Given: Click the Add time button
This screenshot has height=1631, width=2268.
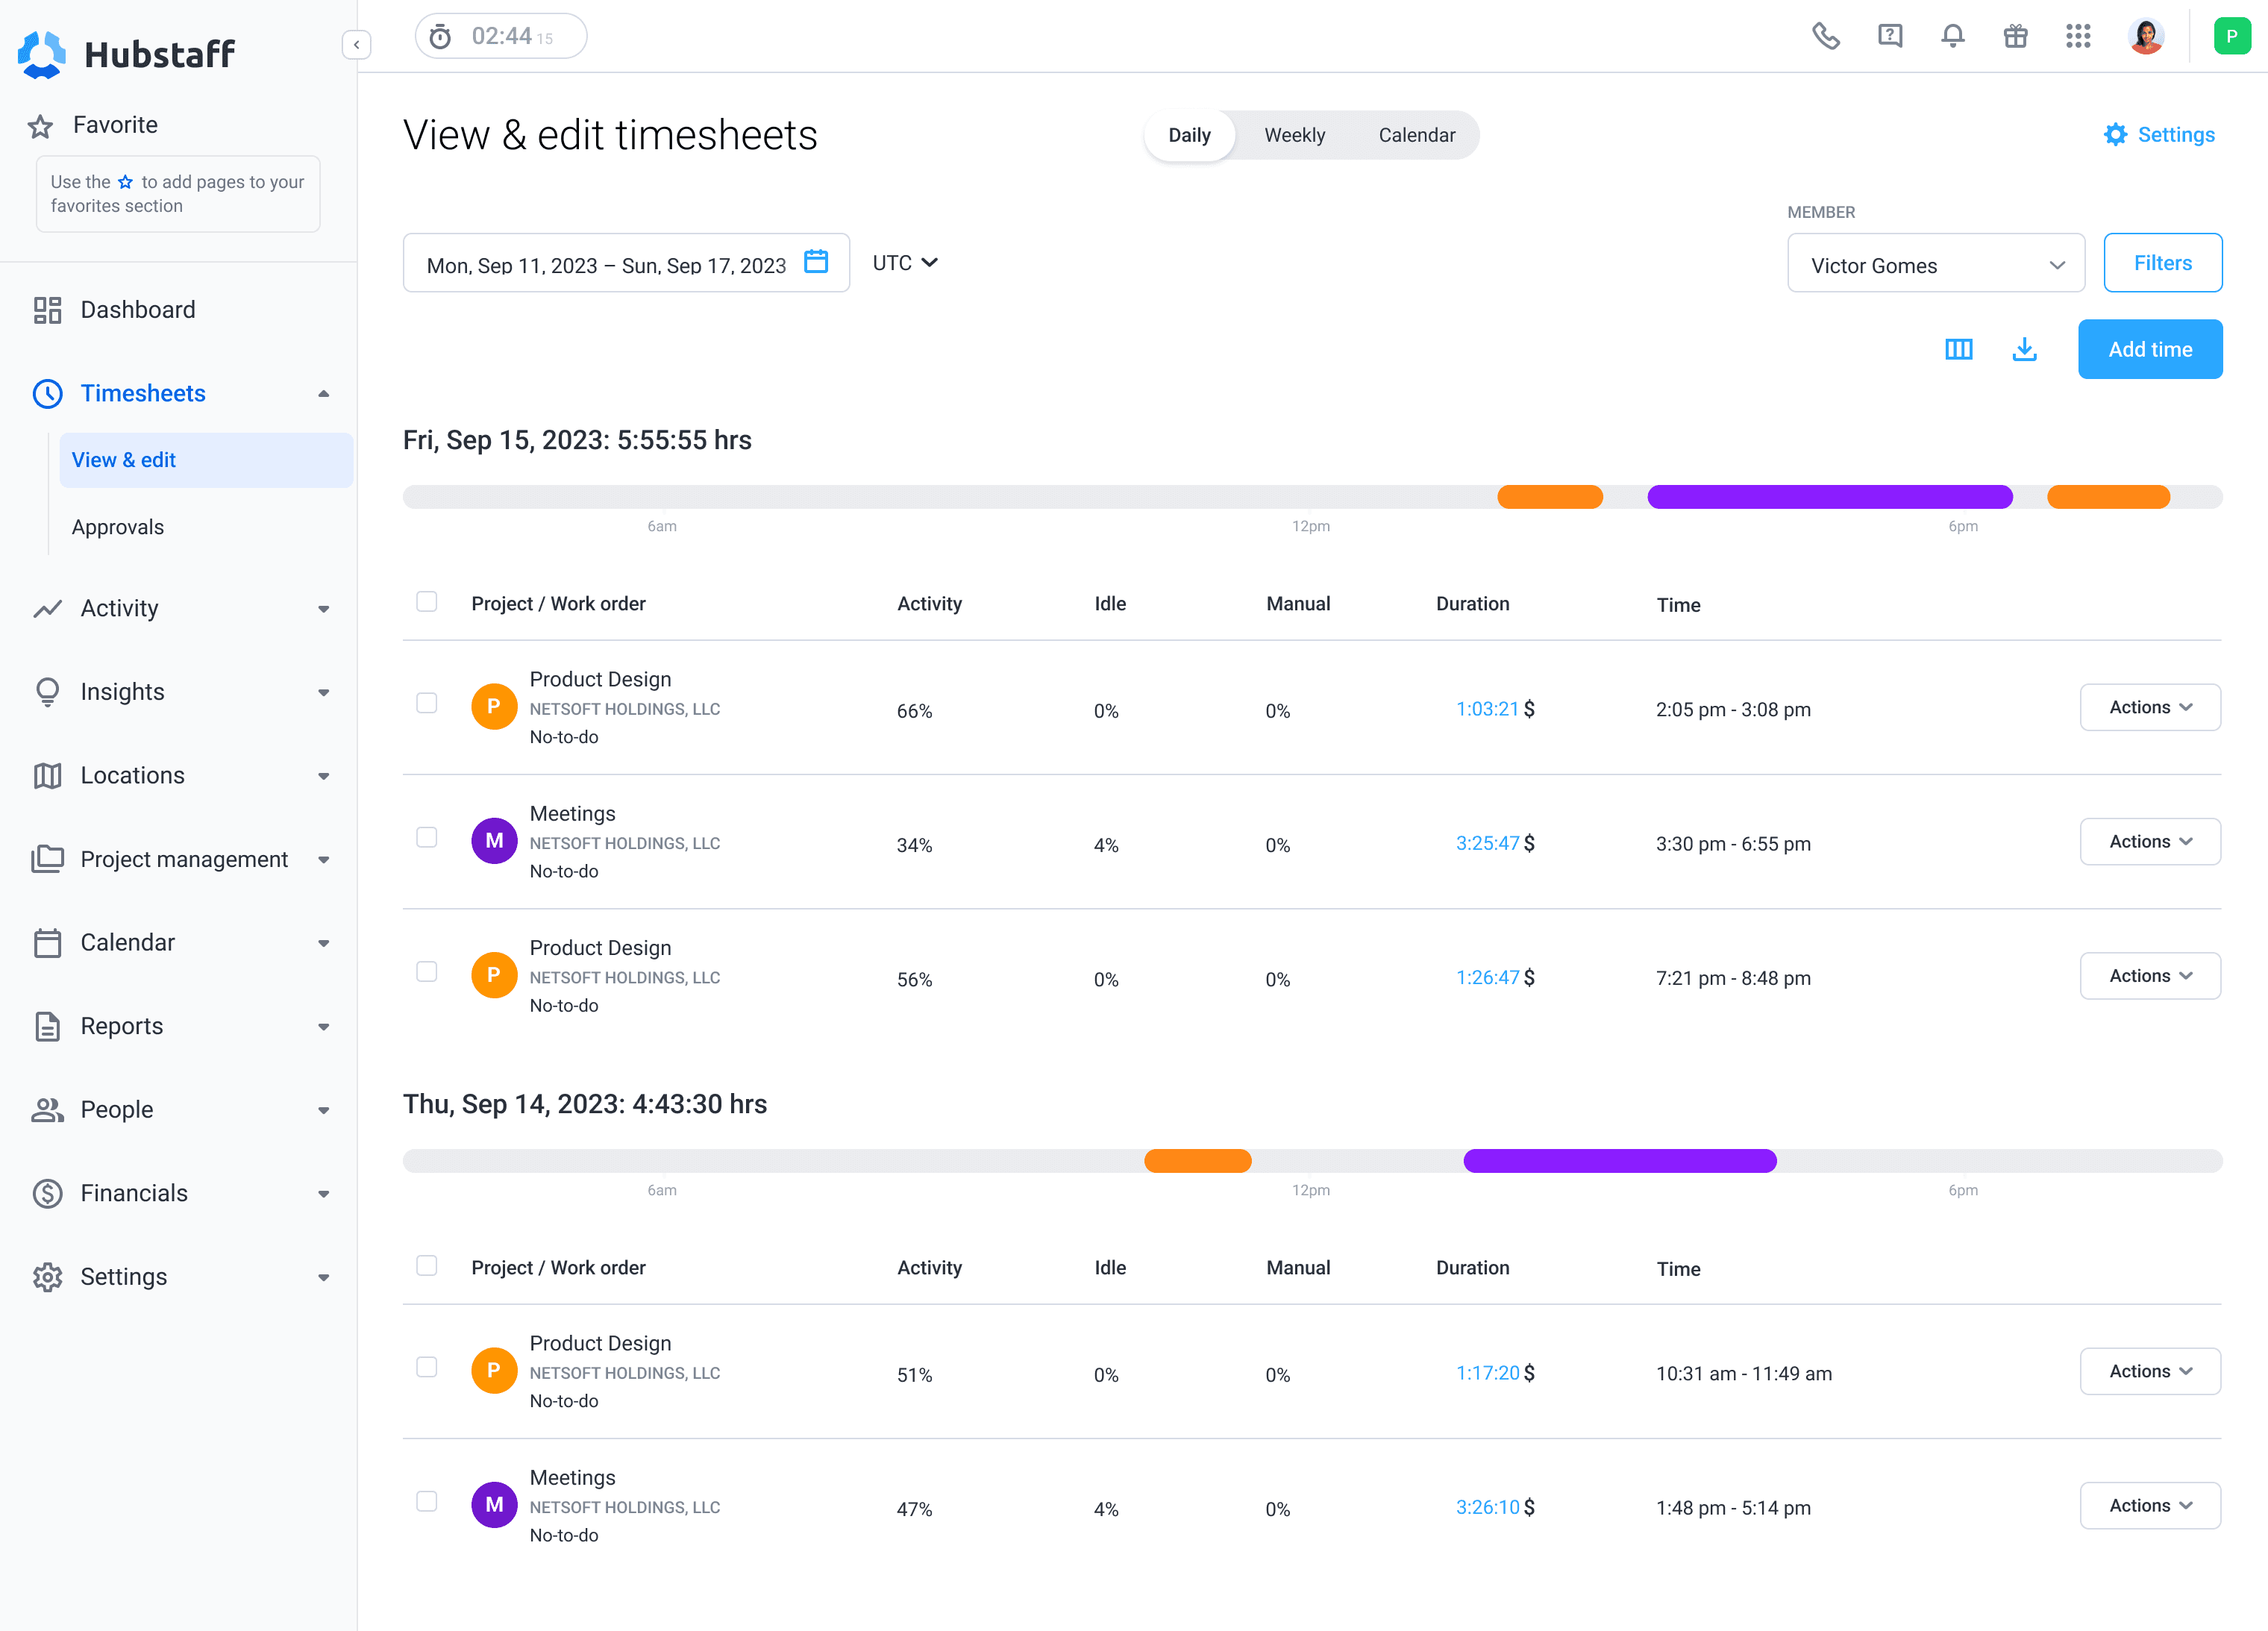Looking at the screenshot, I should (2150, 349).
